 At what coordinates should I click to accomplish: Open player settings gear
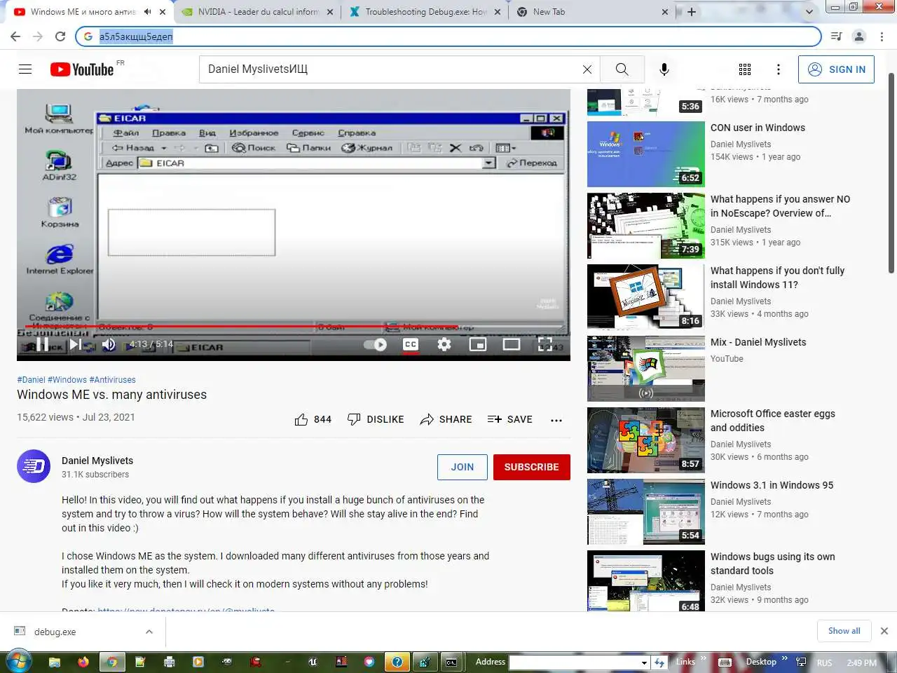click(x=444, y=344)
